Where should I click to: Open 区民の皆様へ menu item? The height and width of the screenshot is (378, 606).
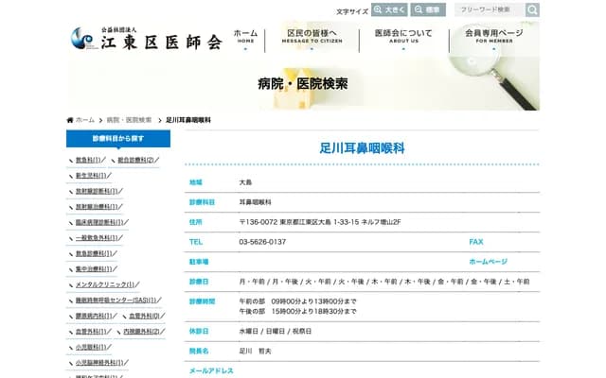pyautogui.click(x=312, y=37)
